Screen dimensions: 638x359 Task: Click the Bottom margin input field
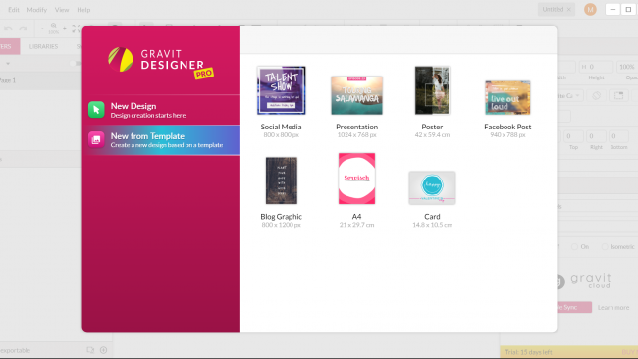pos(618,136)
